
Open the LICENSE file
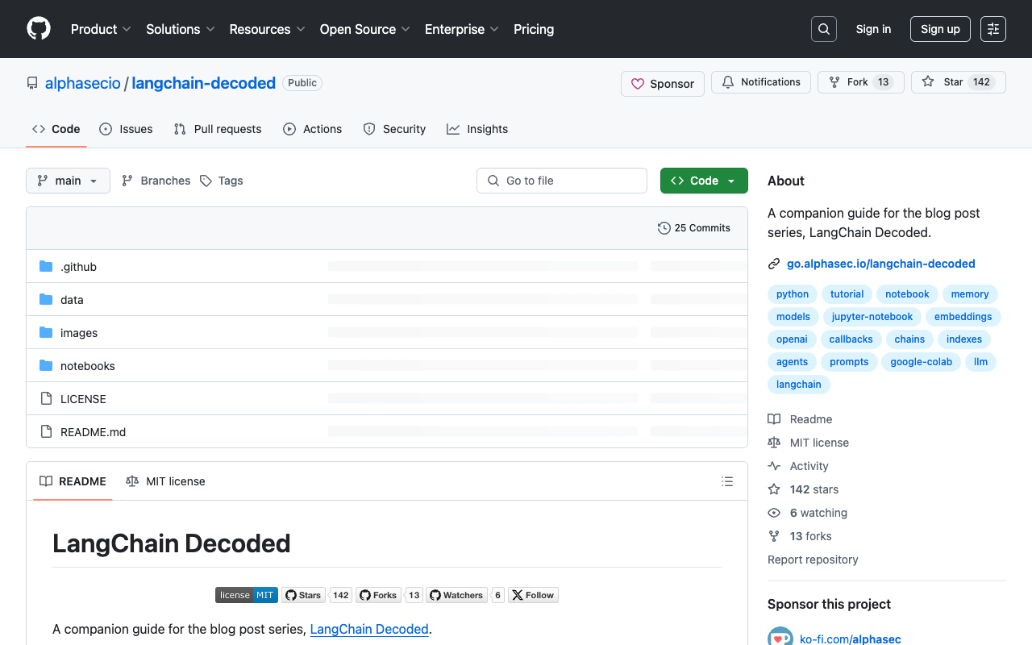pyautogui.click(x=83, y=399)
